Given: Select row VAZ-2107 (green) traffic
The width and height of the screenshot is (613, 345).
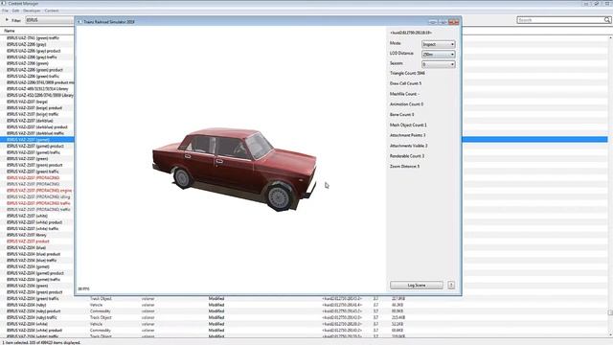Looking at the screenshot, I should coord(33,172).
